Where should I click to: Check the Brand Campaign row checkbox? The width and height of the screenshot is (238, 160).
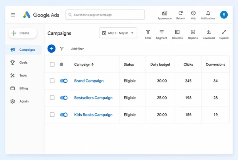pyautogui.click(x=52, y=81)
